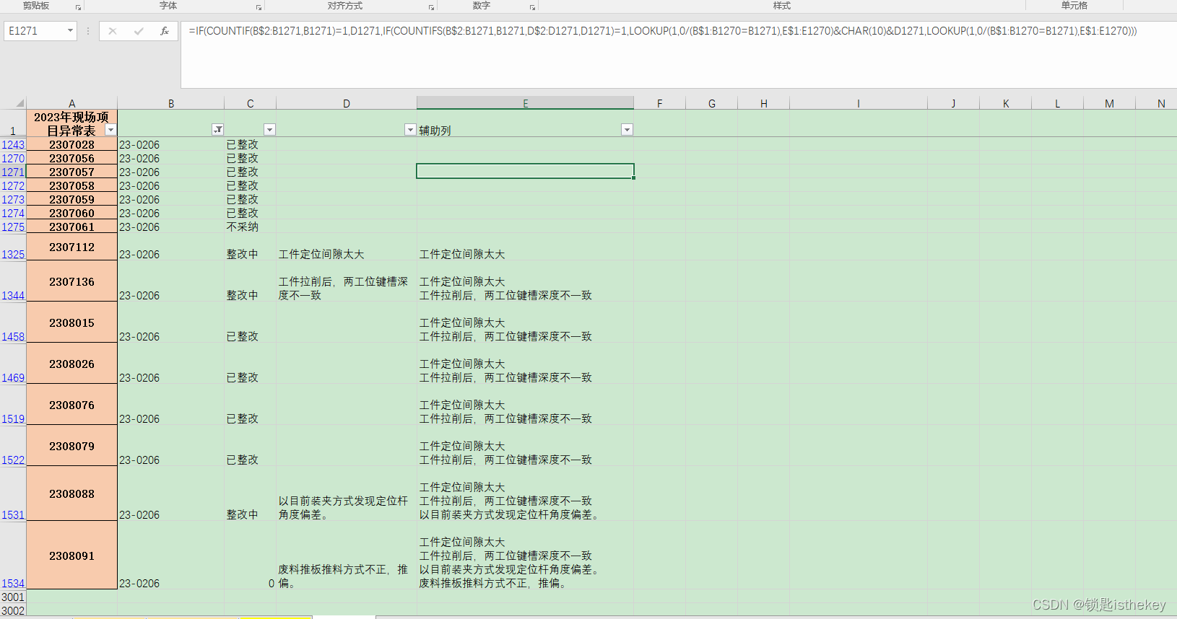Click the Name Box showing E1271
The height and width of the screenshot is (619, 1177).
(35, 31)
